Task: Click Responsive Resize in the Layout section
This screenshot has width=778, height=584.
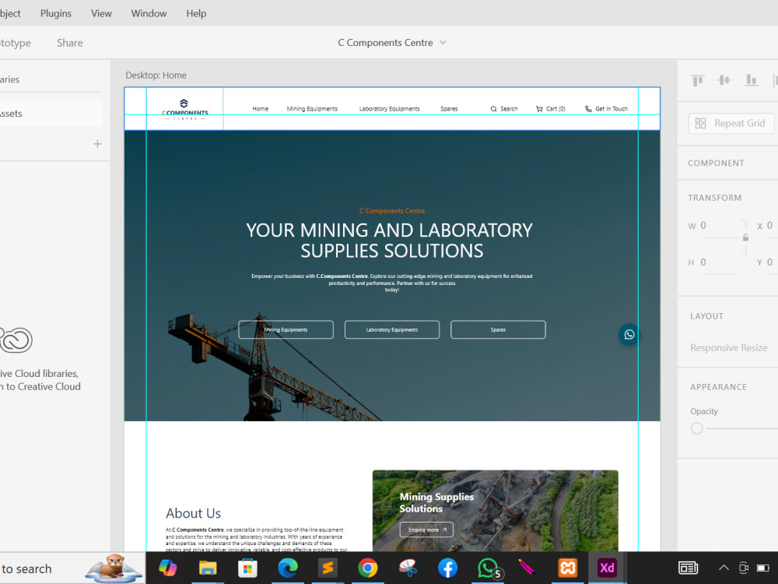Action: pos(728,347)
